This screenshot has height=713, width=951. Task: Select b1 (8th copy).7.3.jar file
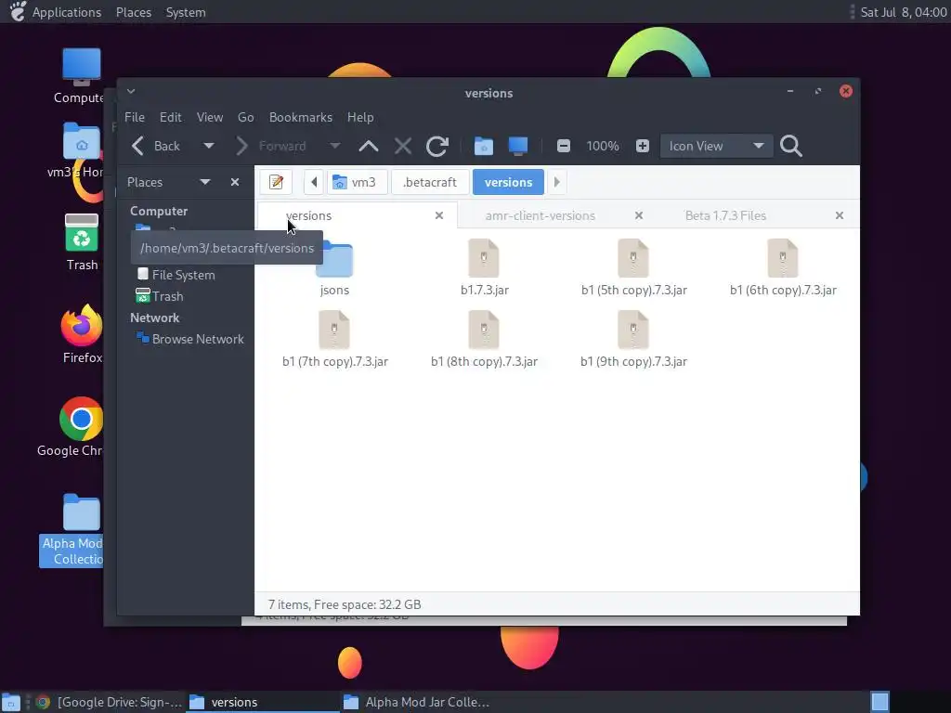pyautogui.click(x=484, y=338)
